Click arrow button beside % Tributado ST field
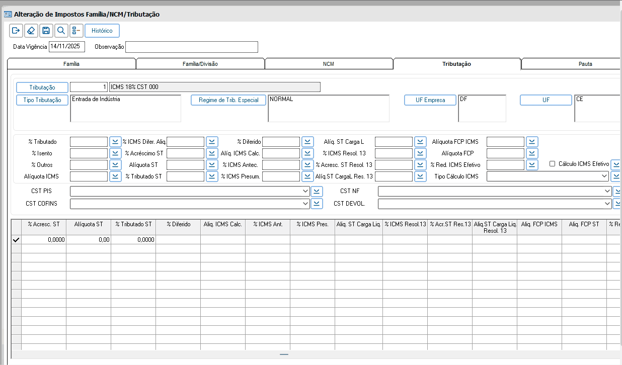622x365 pixels. tap(212, 176)
